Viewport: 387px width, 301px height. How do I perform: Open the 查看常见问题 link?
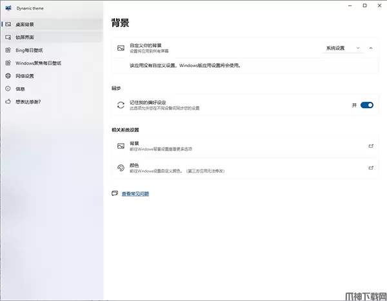(x=135, y=193)
